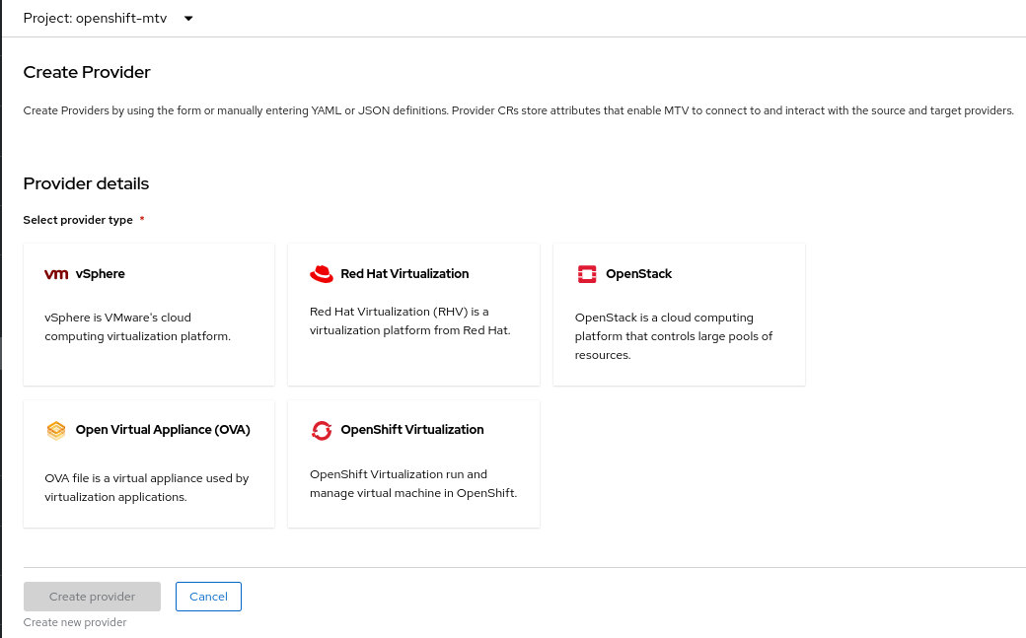Choose the OpenStack provider type card
This screenshot has width=1026, height=638.
[679, 314]
